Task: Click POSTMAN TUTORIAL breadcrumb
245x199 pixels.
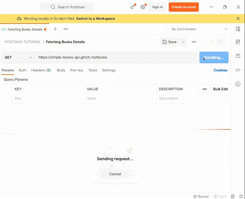Action: tap(23, 42)
